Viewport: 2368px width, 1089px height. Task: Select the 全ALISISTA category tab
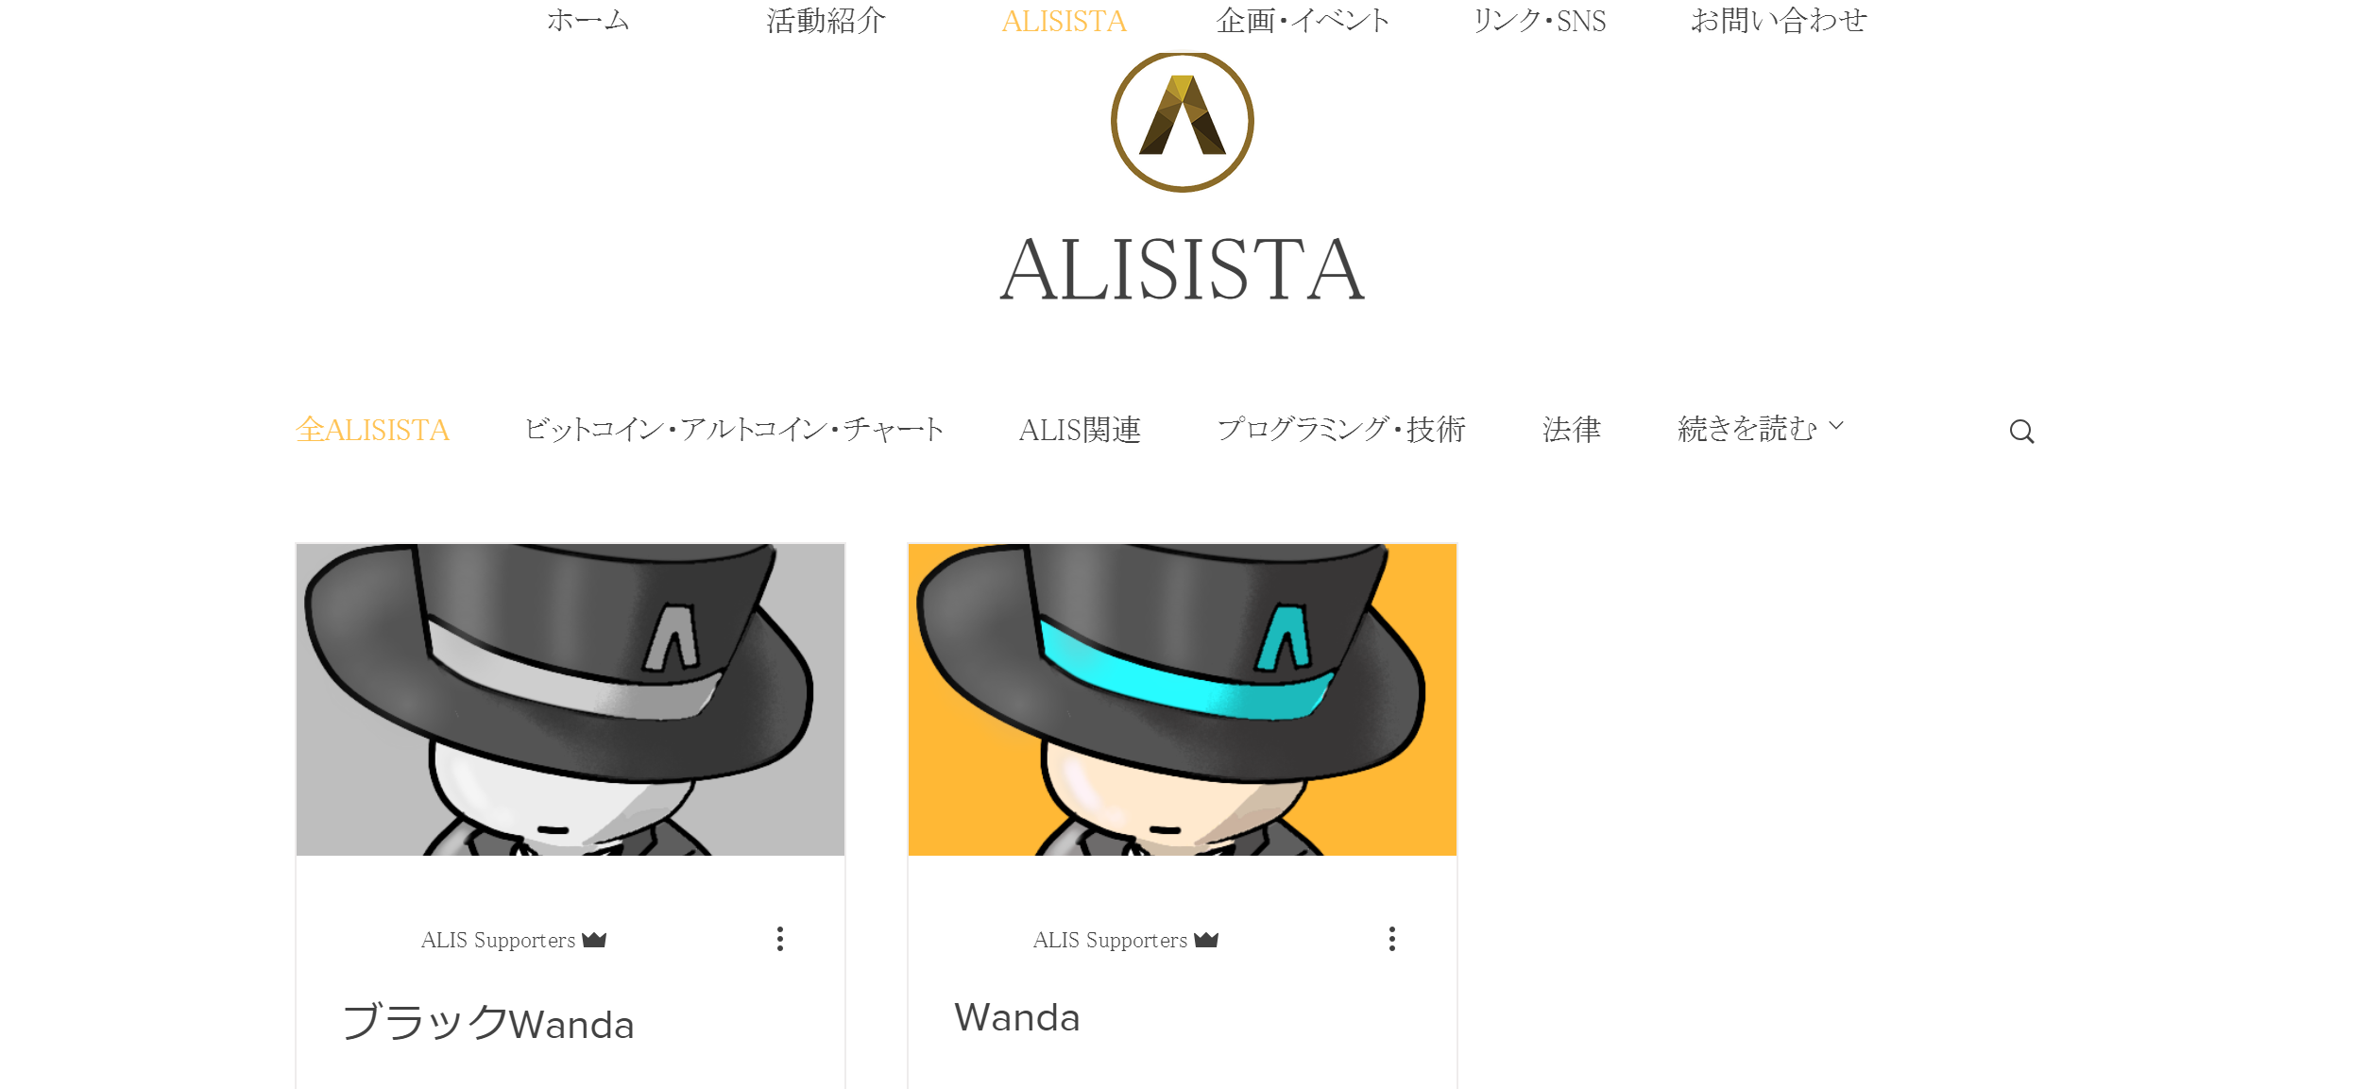click(x=372, y=430)
